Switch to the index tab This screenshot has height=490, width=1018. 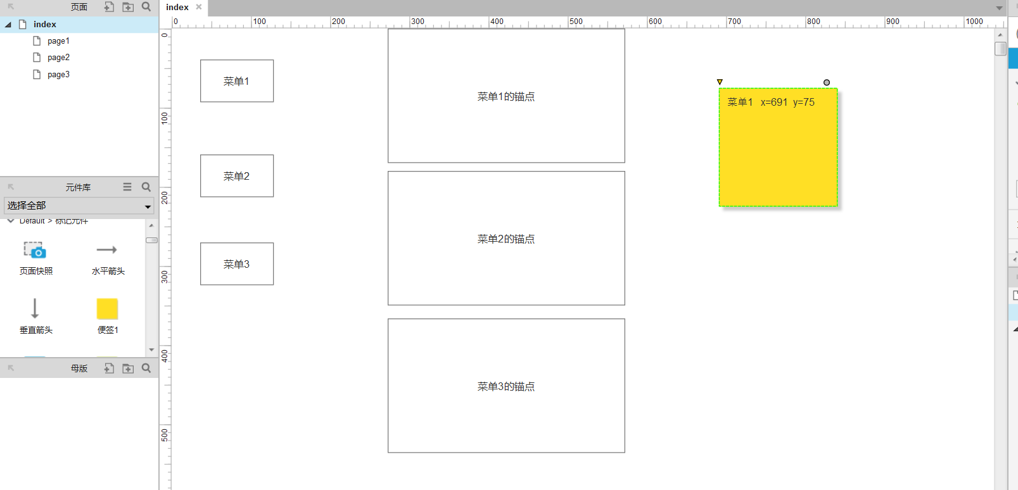(177, 8)
